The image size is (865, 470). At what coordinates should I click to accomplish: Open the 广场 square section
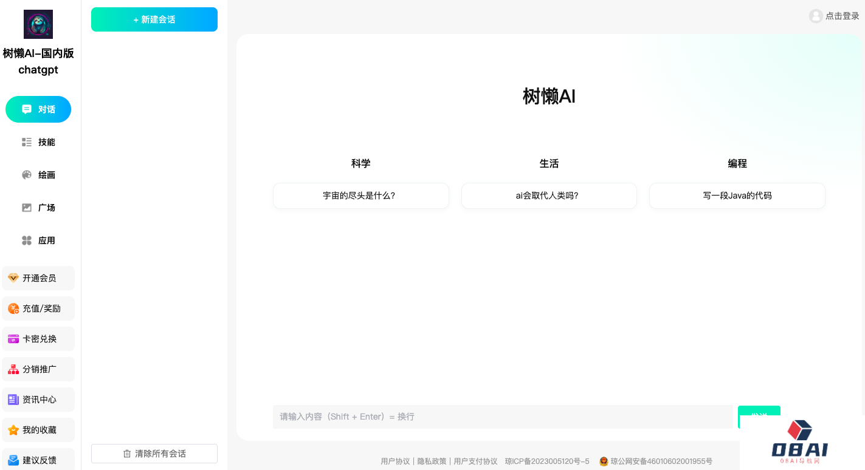pos(38,208)
